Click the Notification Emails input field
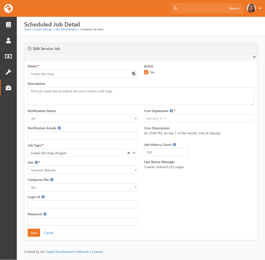265x260 pixels. point(82,136)
